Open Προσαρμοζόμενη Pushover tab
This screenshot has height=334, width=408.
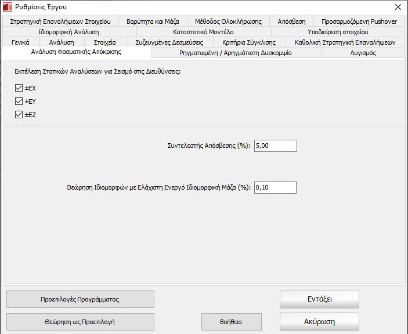tap(359, 21)
